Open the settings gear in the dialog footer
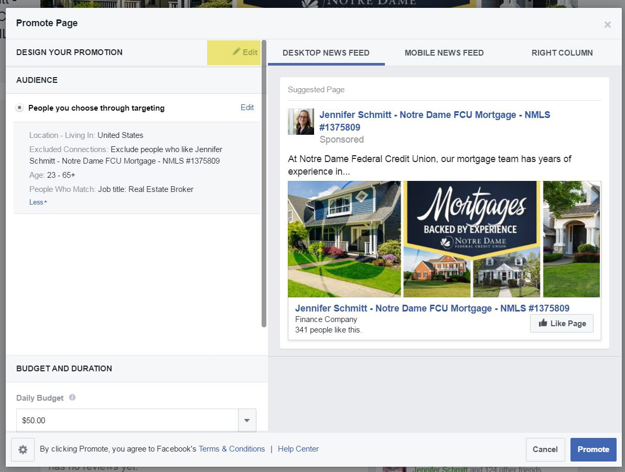The height and width of the screenshot is (472, 625). [23, 449]
